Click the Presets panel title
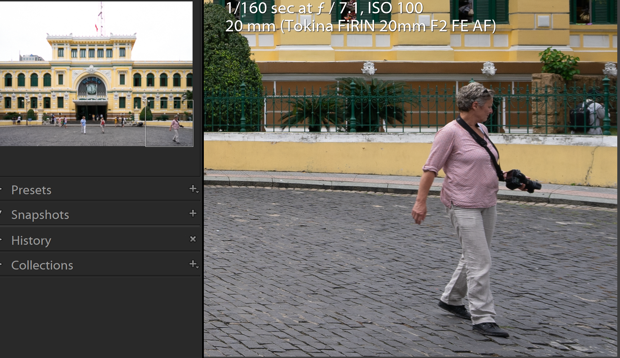This screenshot has height=358, width=620. 31,190
